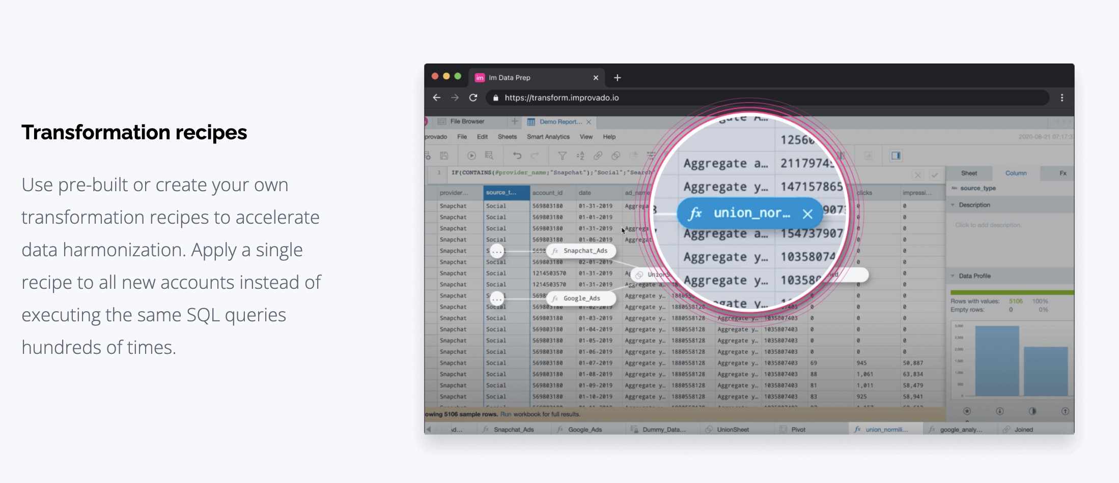The image size is (1119, 483).
Task: Click the Sort A-Z icon
Action: pos(580,156)
